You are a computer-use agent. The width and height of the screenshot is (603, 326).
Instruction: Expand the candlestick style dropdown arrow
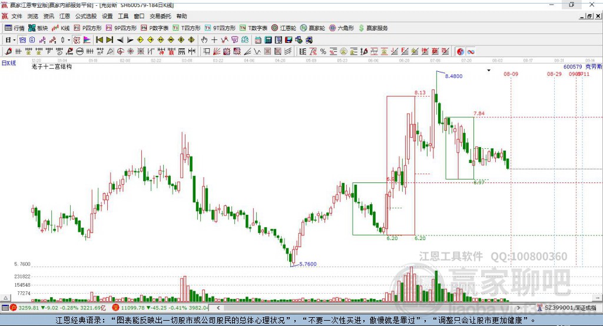(69, 40)
